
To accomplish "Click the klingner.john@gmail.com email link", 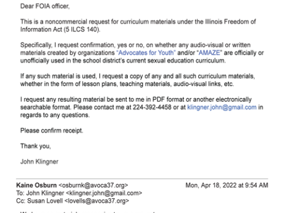I will 222,107.
